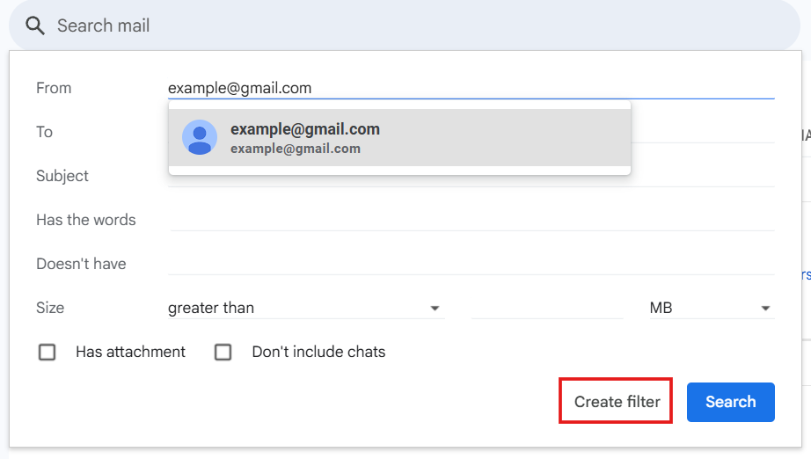Click the caret arrow beside MB
The height and width of the screenshot is (459, 811).
click(765, 309)
